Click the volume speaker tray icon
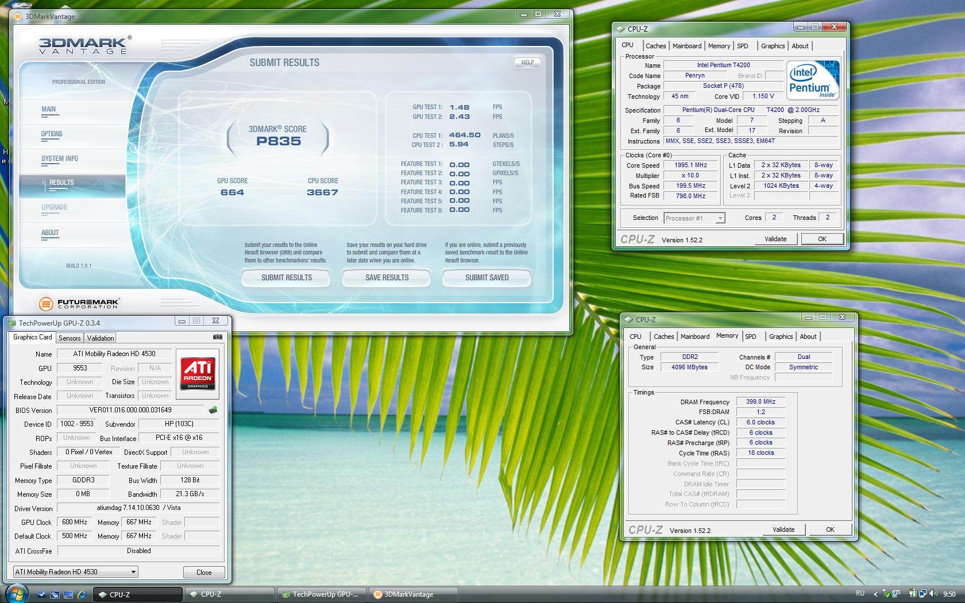The height and width of the screenshot is (603, 965). click(x=934, y=594)
